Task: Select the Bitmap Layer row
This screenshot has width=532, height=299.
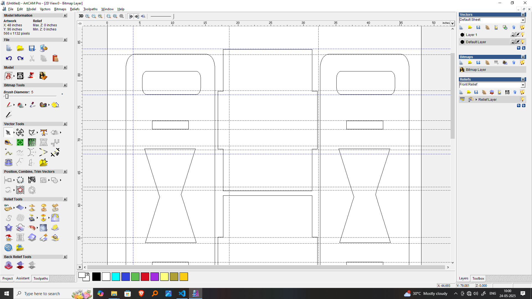Action: pyautogui.click(x=492, y=70)
